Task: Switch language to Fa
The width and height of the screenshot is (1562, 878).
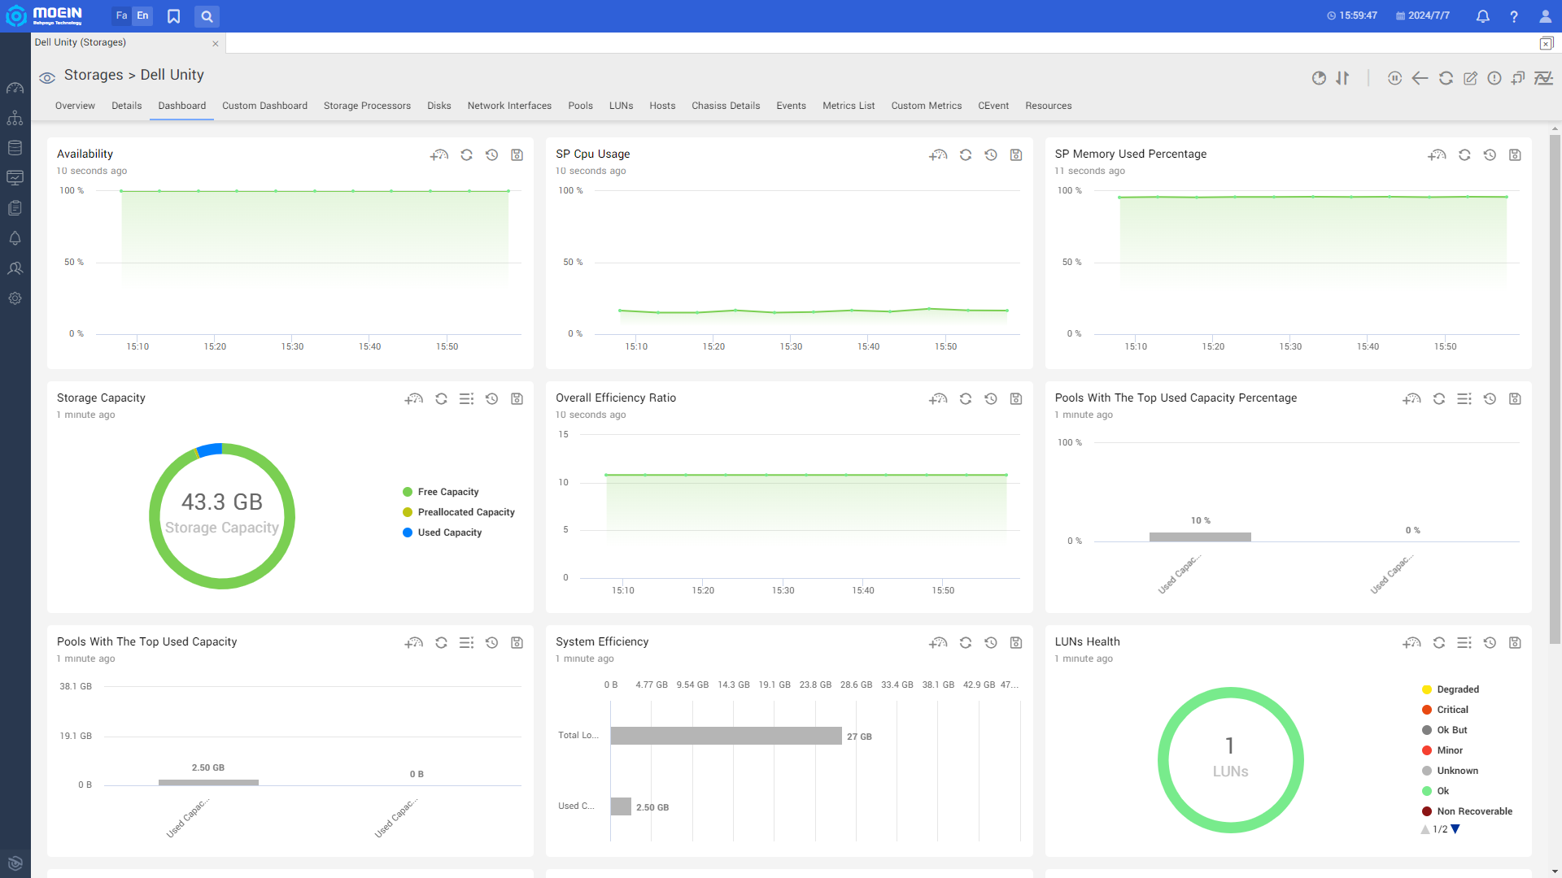Action: click(121, 15)
